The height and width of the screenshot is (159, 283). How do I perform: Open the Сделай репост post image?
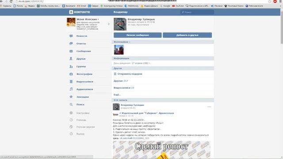[161, 150]
